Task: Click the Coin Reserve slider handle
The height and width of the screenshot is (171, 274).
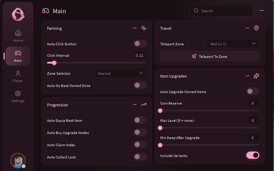Action: [x=160, y=111]
